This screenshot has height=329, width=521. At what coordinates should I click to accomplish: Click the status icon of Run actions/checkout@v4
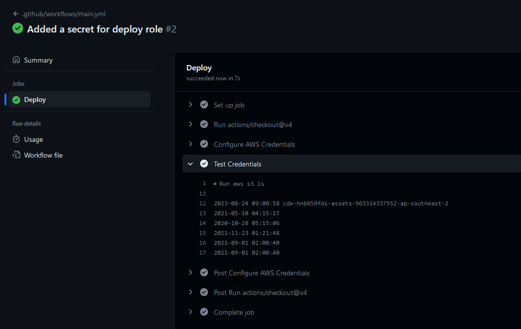(204, 124)
